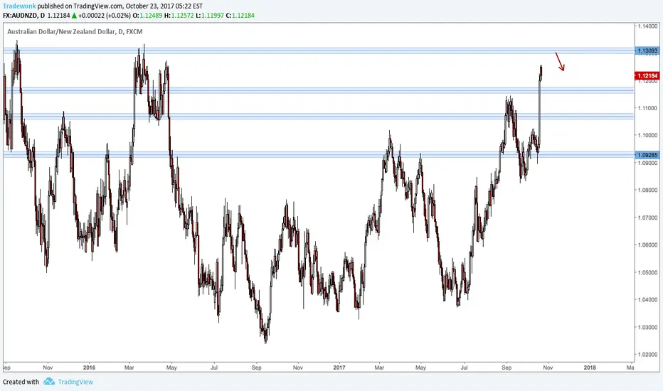
Task: Click the close value C:1.12184
Action: tap(240, 16)
